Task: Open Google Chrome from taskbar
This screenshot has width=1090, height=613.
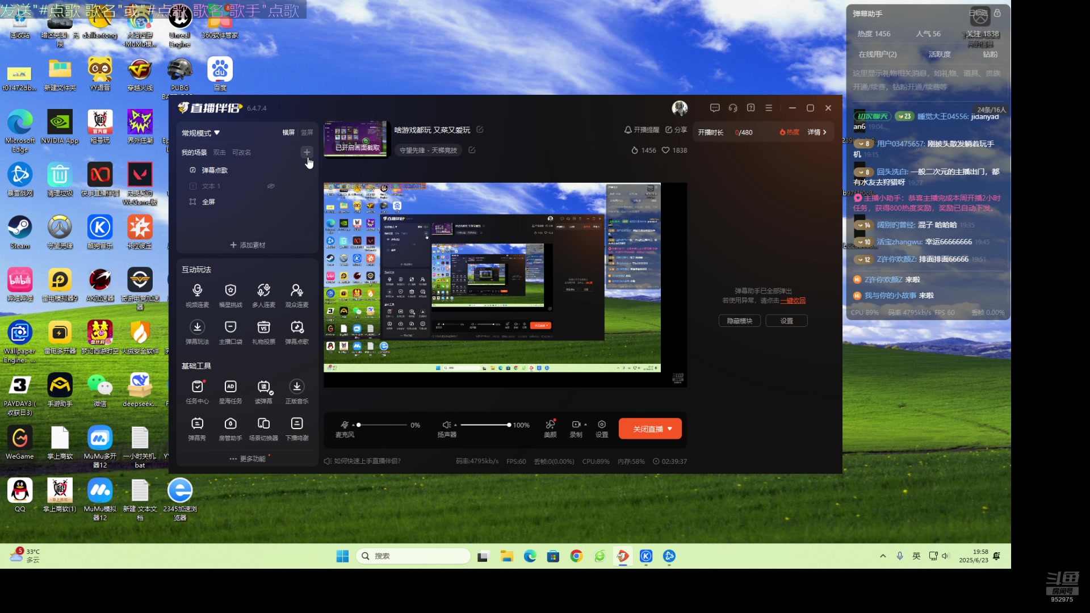Action: click(x=576, y=556)
